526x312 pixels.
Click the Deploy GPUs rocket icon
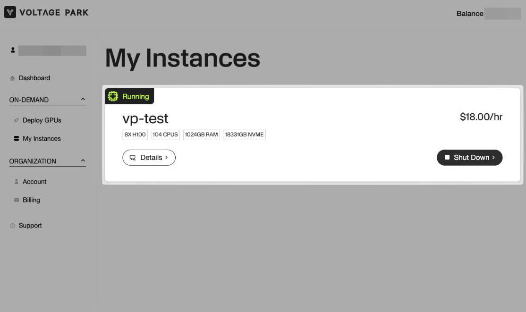click(17, 120)
